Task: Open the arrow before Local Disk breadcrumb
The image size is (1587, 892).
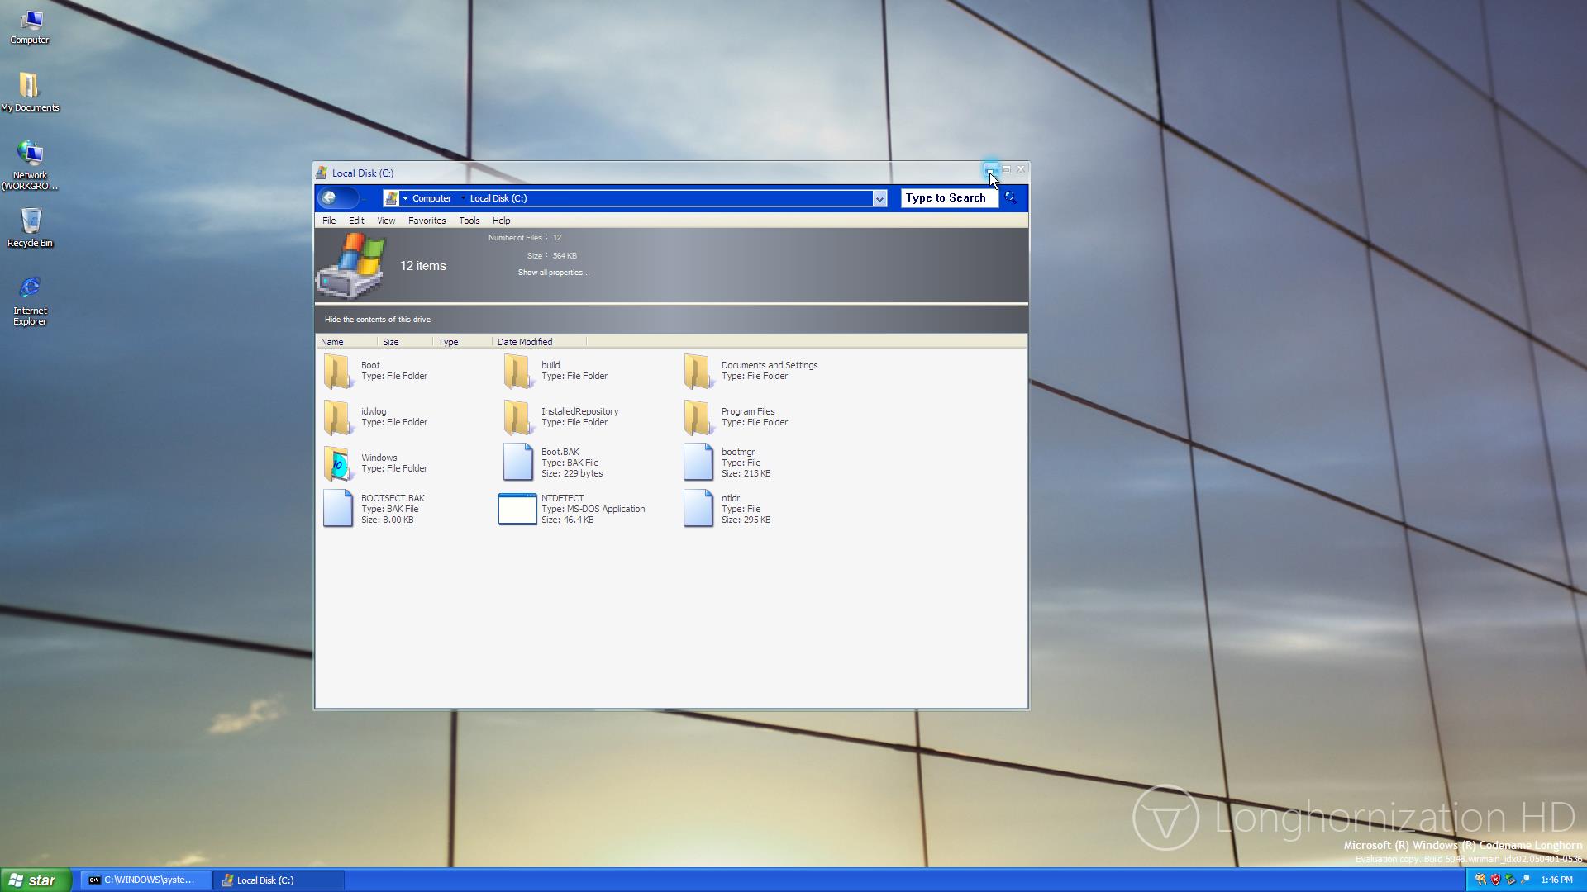Action: point(462,199)
